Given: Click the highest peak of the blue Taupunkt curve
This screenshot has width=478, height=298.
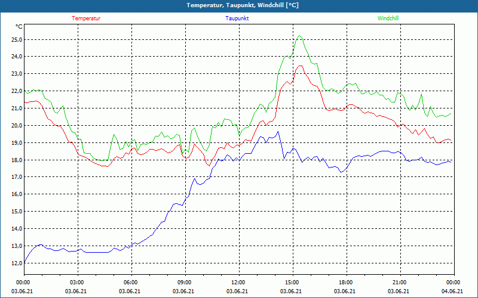Looking at the screenshot, I should [x=278, y=132].
